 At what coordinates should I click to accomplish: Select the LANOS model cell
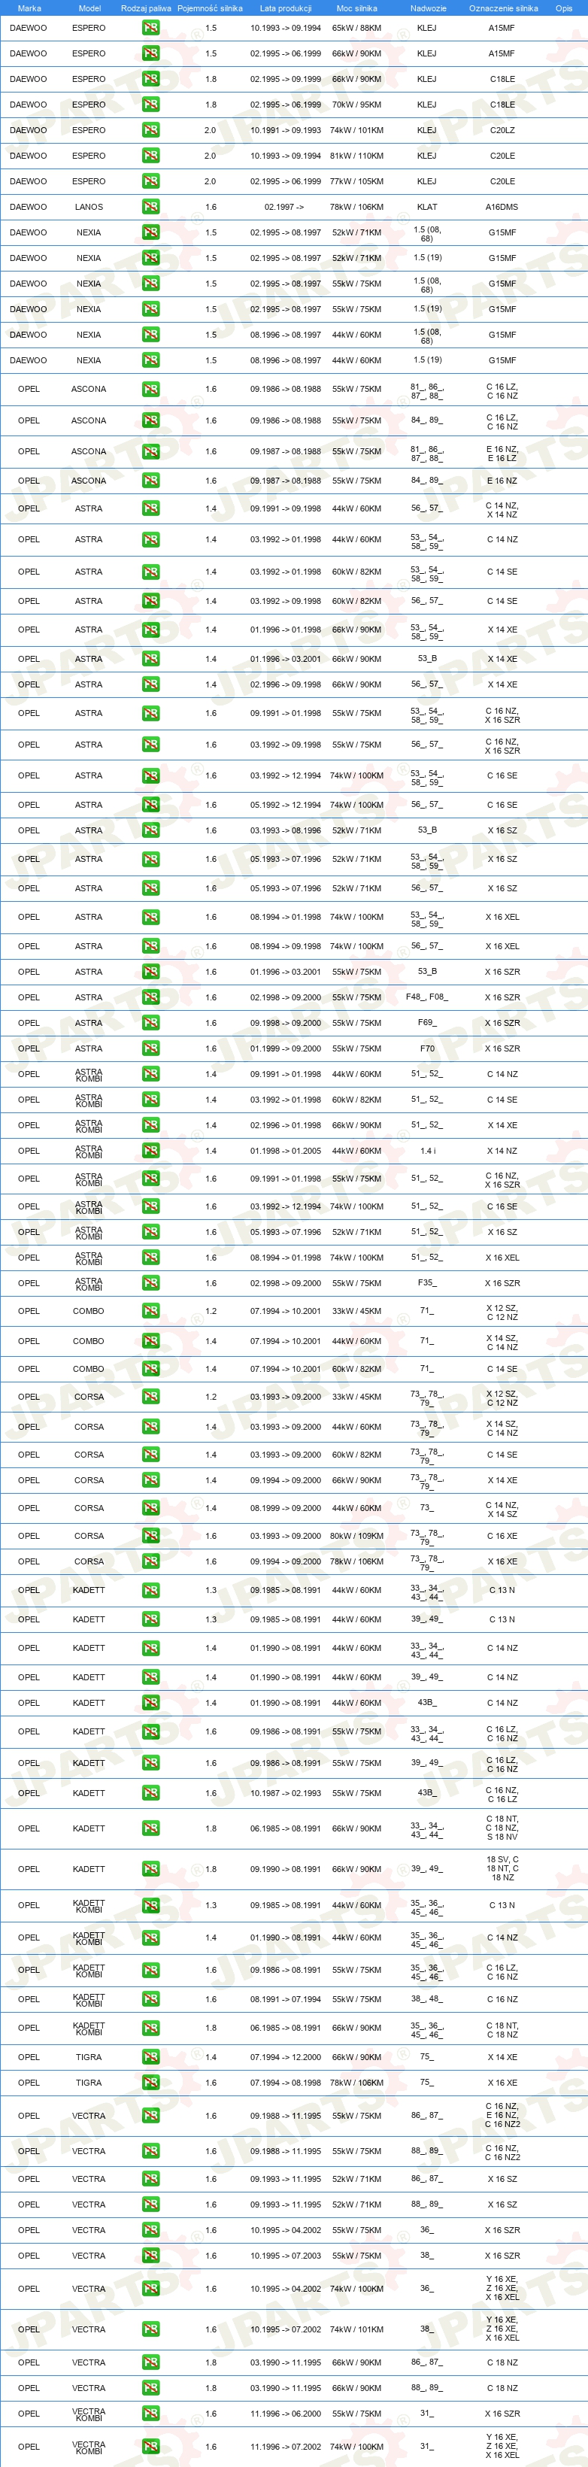(89, 207)
